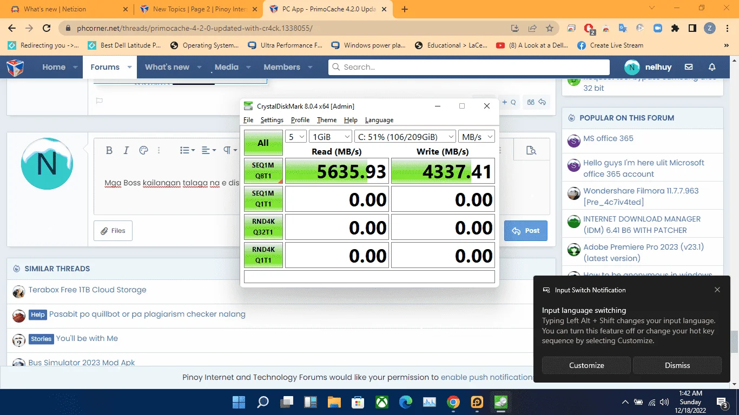Viewport: 739px width, 415px height.
Task: Open CrystalDiskMark File menu
Action: (248, 120)
